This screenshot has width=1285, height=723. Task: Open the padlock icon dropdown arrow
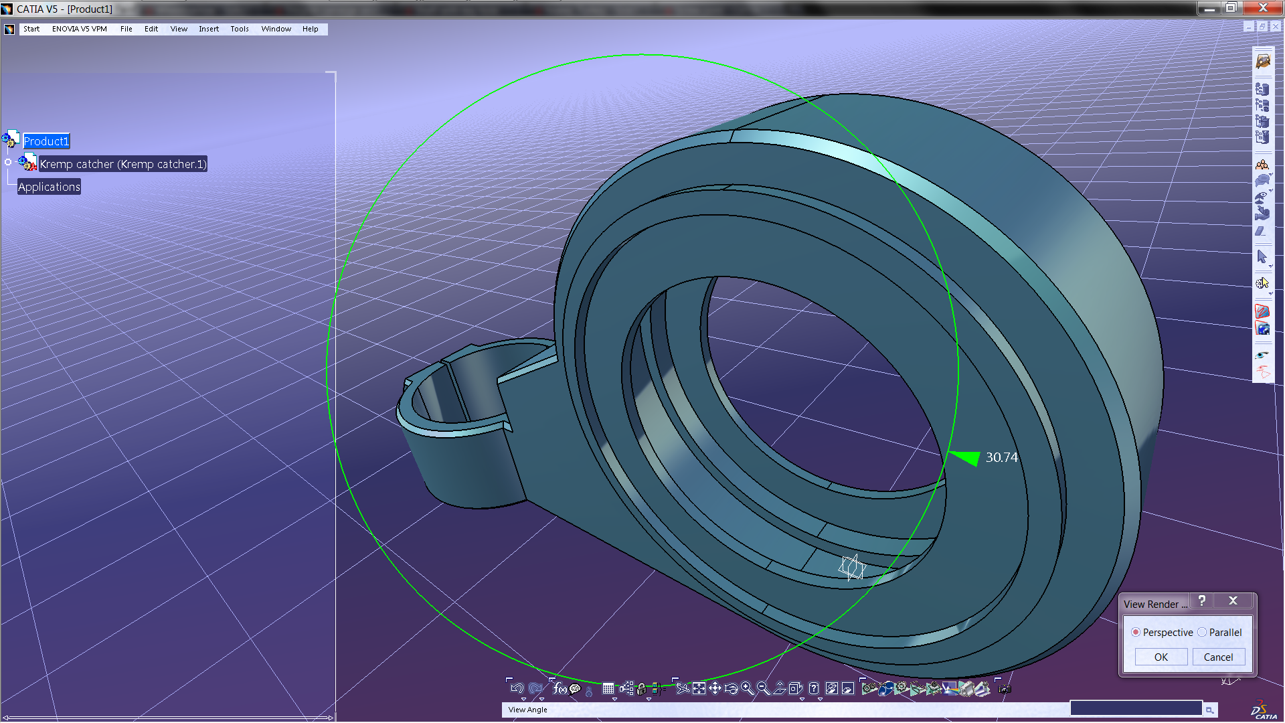(649, 699)
